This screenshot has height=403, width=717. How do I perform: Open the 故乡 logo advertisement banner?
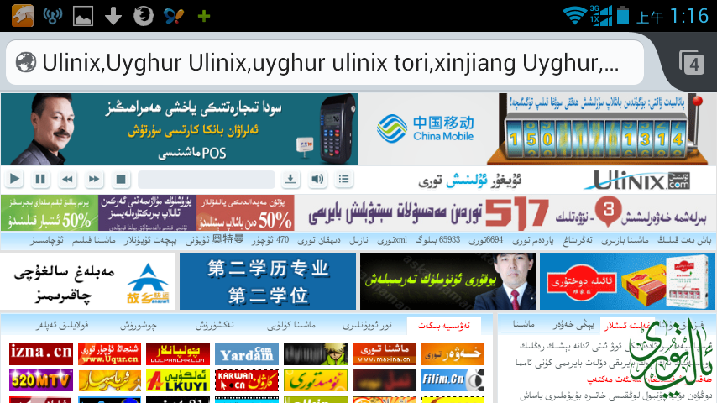click(88, 281)
